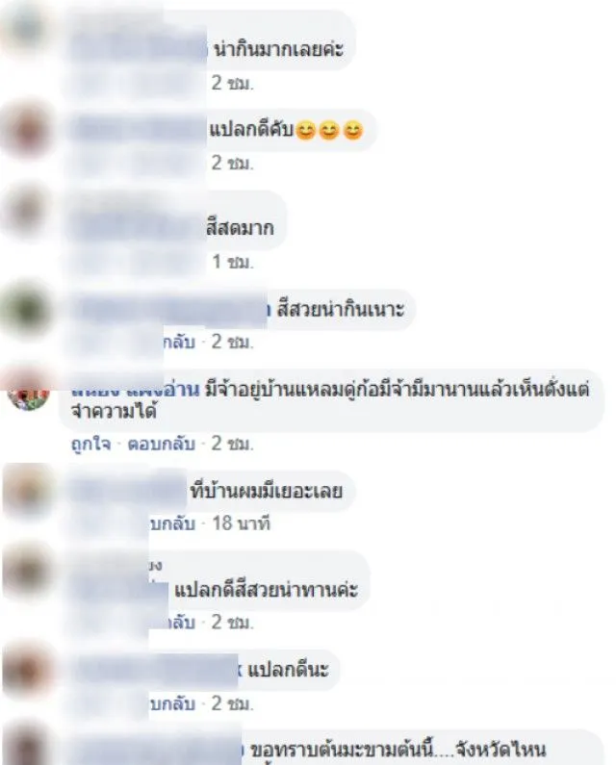Open avatar next to "แปลกดีนะ" comment
Image resolution: width=616 pixels, height=765 pixels.
click(28, 670)
